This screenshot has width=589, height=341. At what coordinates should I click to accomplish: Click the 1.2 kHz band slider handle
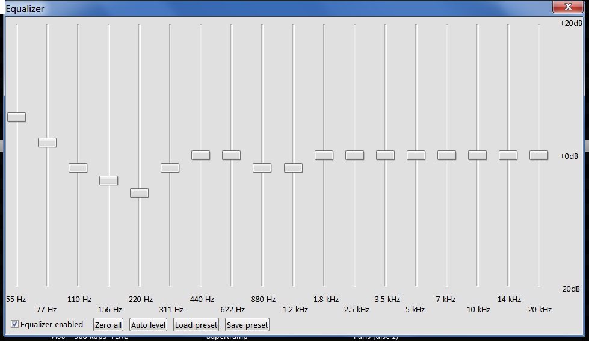(294, 168)
